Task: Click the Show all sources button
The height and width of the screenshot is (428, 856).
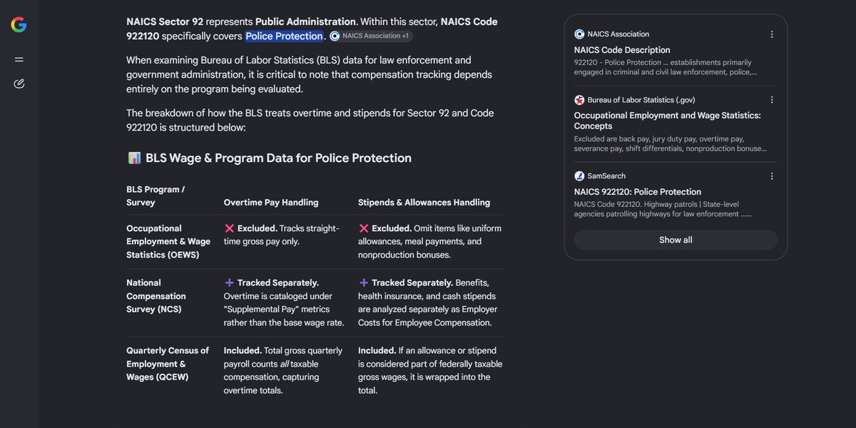Action: (x=676, y=240)
